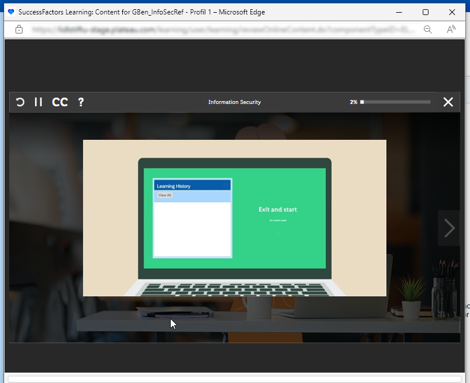Minimize the Microsoft Edge window
470x383 pixels.
point(399,12)
